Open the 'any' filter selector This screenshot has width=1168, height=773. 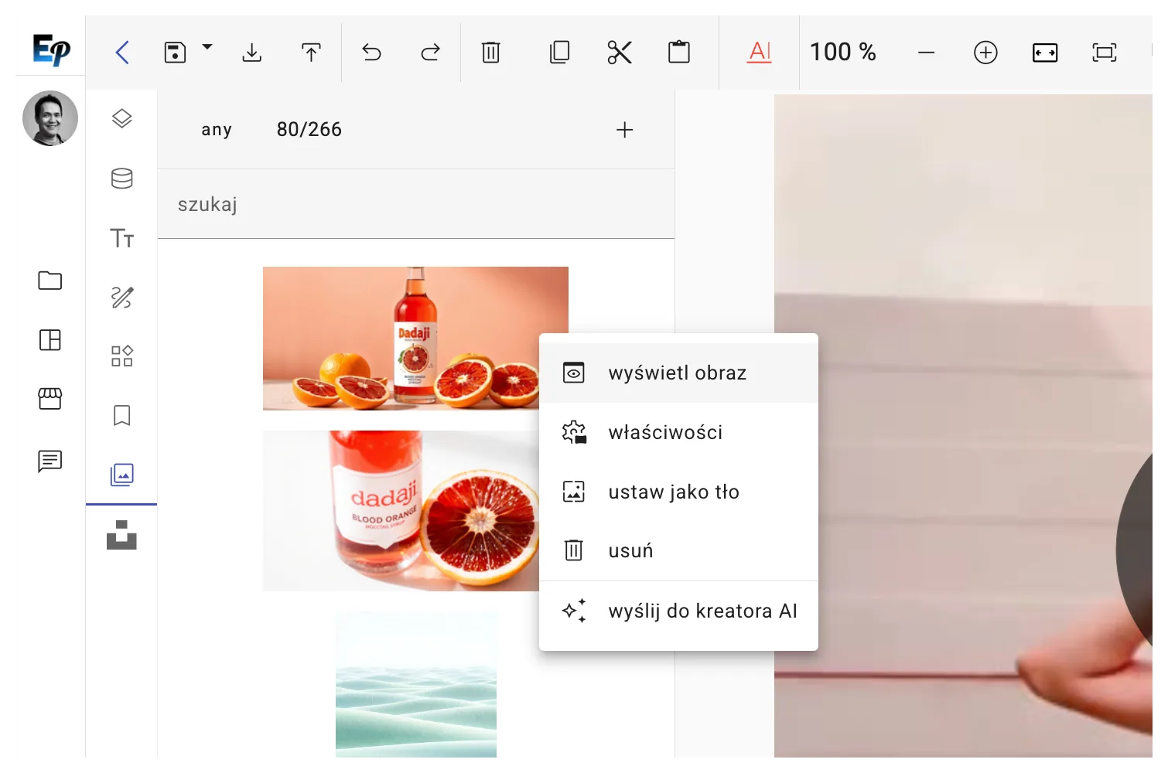[217, 130]
